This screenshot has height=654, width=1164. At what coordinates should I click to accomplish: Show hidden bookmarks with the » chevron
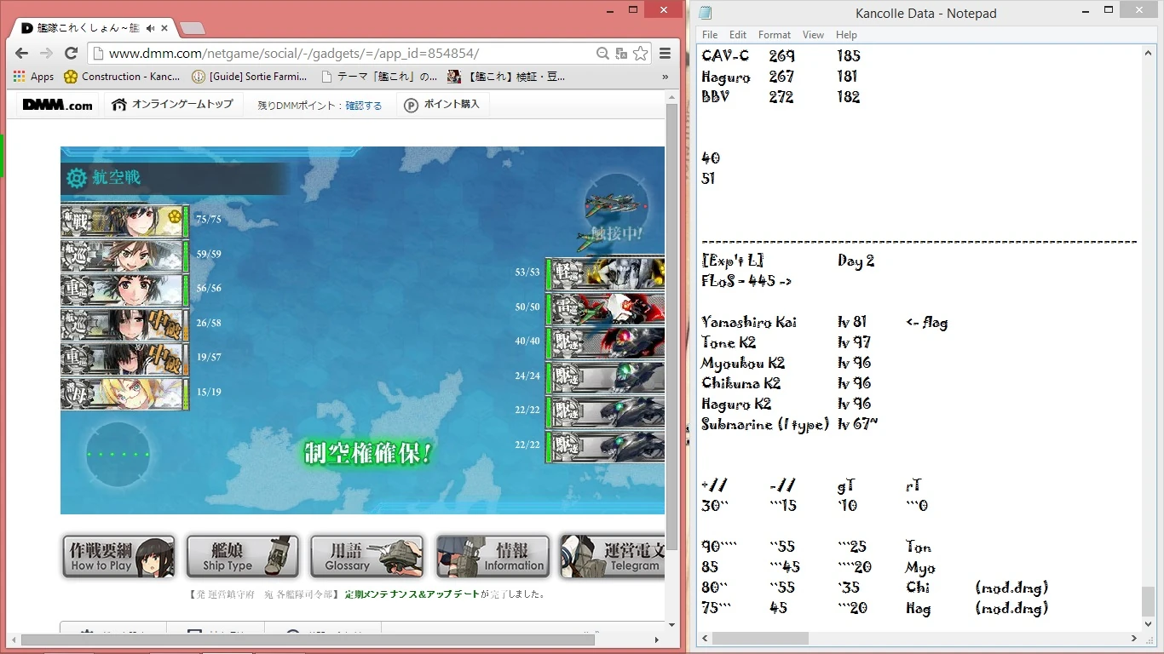tap(666, 77)
